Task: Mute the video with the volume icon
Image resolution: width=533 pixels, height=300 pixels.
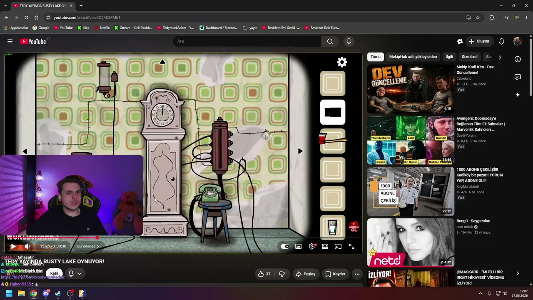Action: [x=27, y=246]
